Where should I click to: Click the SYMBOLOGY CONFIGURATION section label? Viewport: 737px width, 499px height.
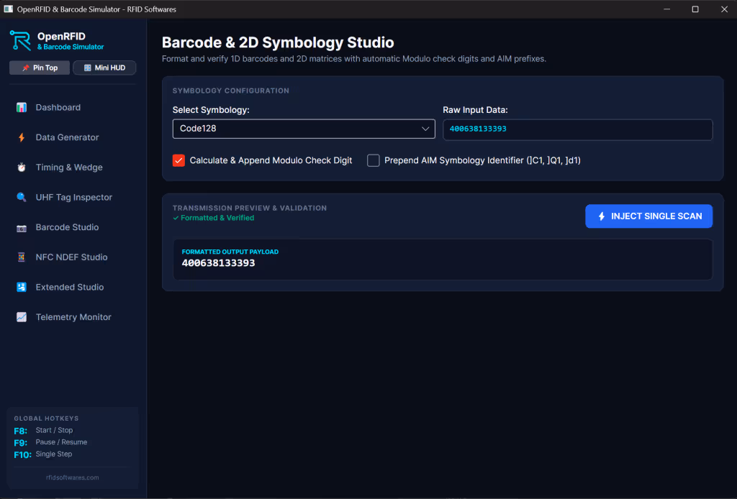231,91
